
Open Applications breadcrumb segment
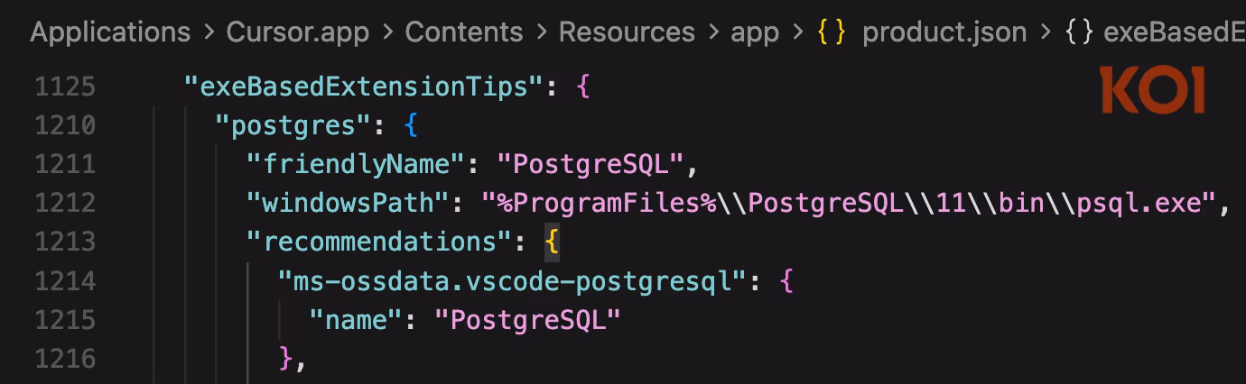[x=110, y=32]
